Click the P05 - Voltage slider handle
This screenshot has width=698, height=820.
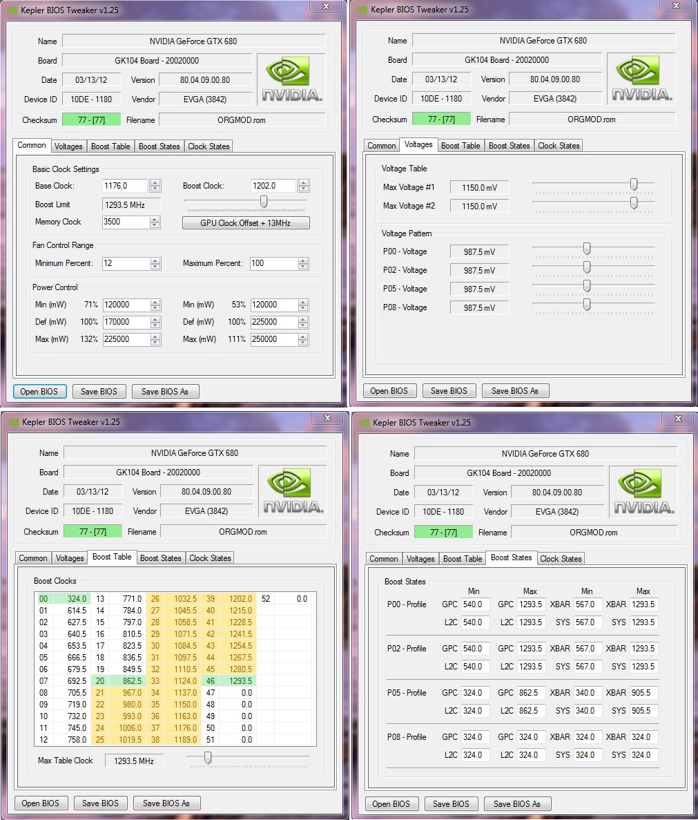coord(587,285)
